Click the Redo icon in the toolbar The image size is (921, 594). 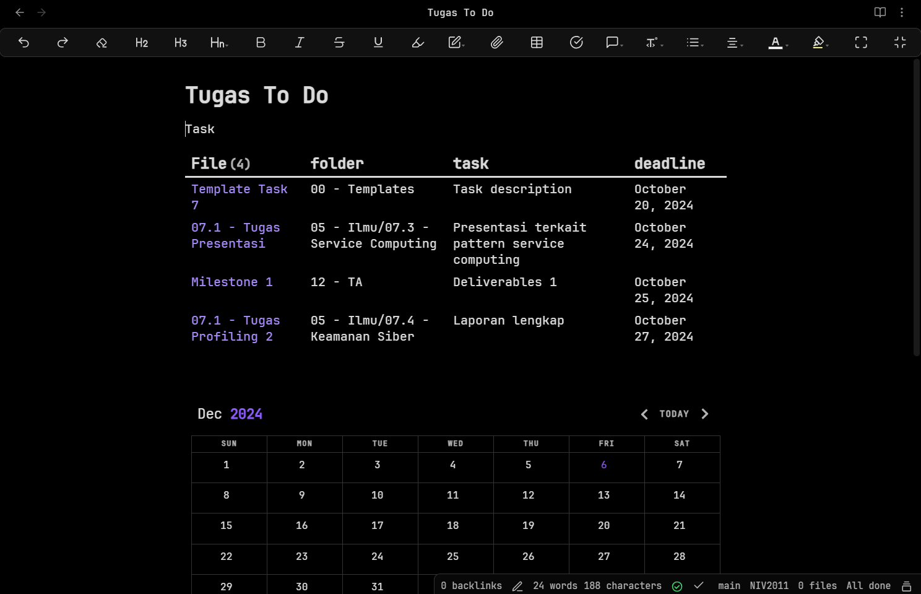pos(62,42)
